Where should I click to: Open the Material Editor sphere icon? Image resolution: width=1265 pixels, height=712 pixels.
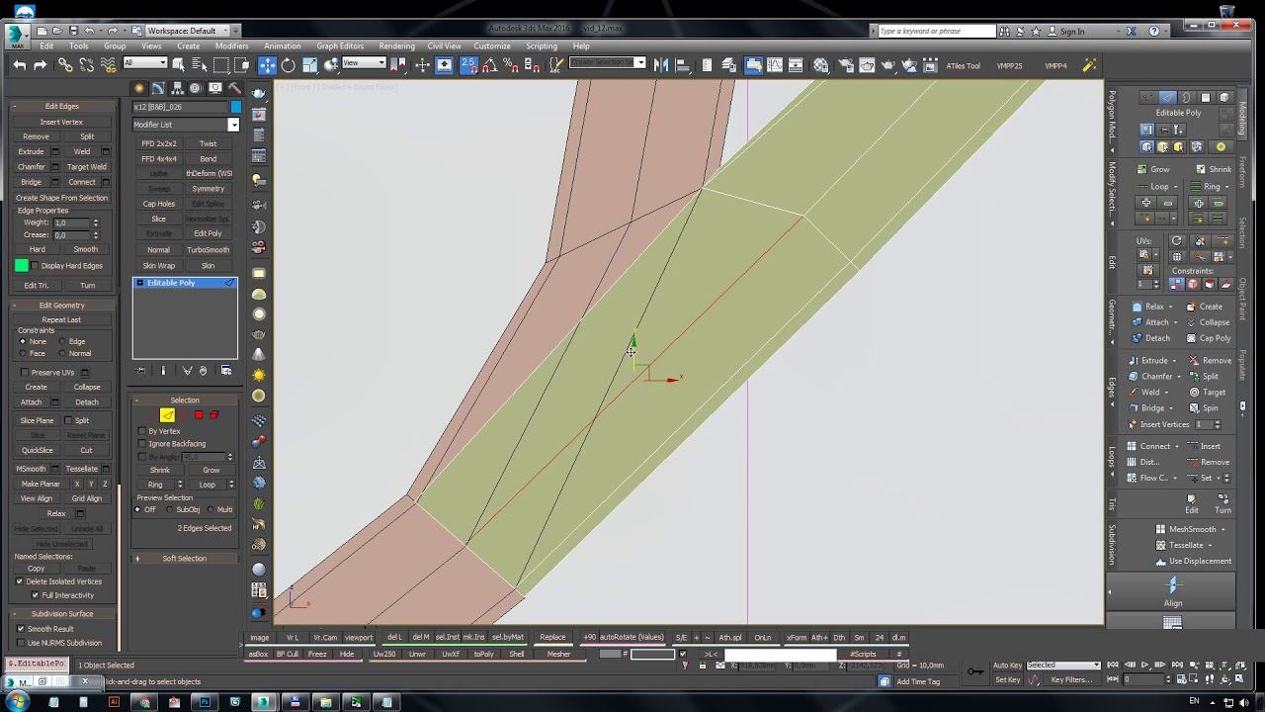pos(822,65)
